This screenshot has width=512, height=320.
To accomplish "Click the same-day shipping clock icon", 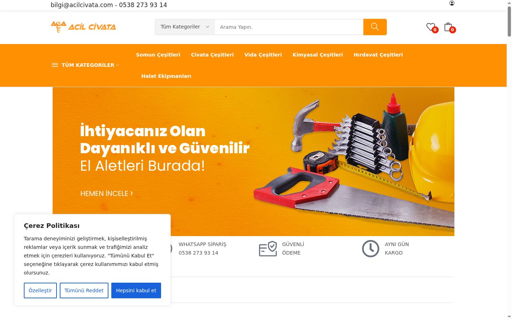I will 370,249.
